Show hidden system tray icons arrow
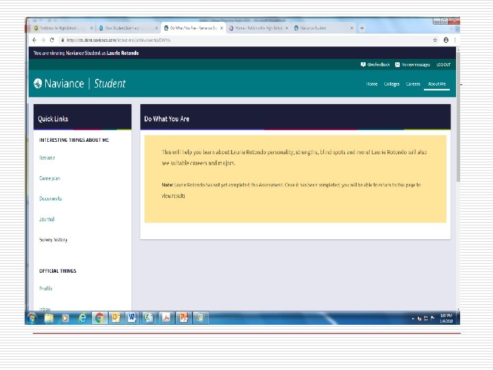 pyautogui.click(x=413, y=319)
